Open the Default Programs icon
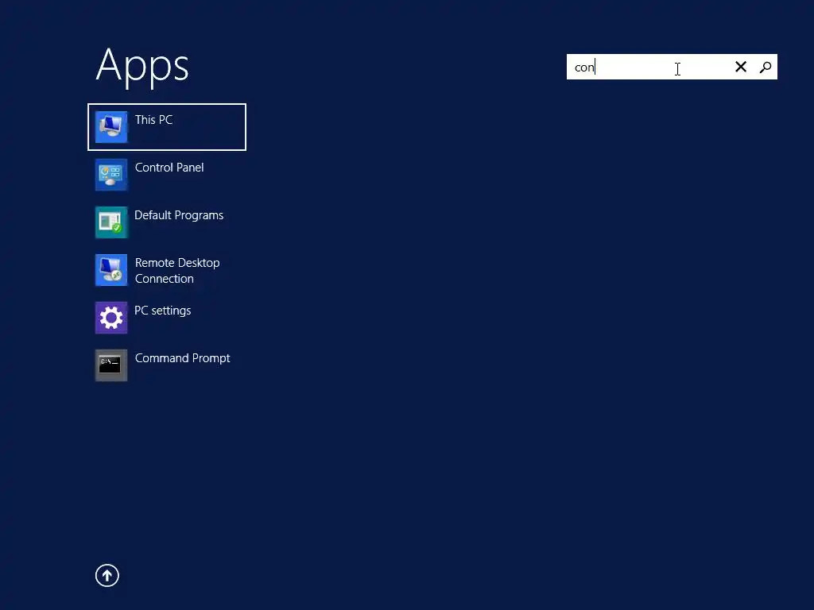Screen dimensions: 814x610 [111, 222]
